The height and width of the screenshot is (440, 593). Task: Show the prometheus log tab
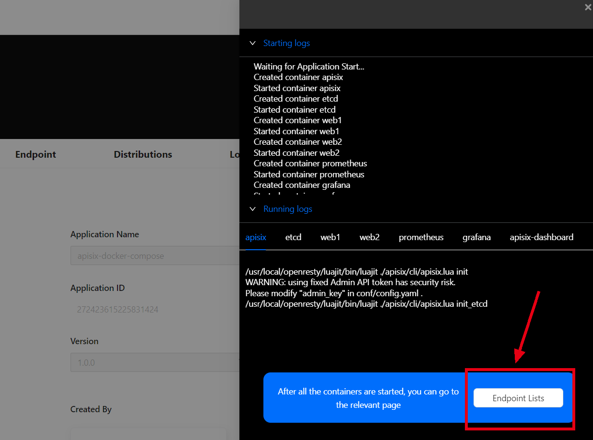421,237
